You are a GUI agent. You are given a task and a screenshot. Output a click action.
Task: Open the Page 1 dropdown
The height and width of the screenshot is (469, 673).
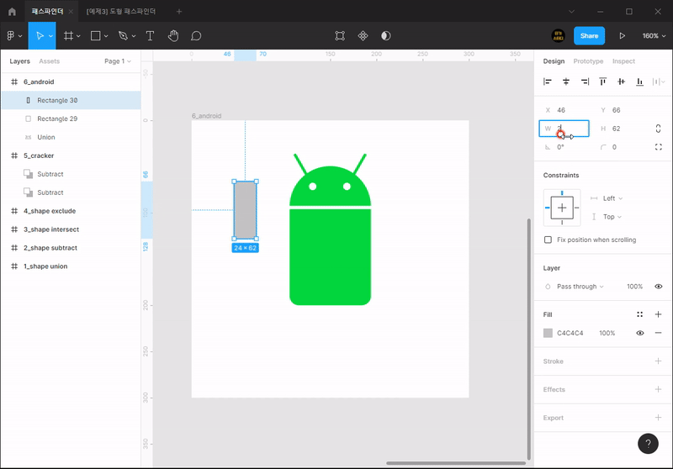(118, 61)
